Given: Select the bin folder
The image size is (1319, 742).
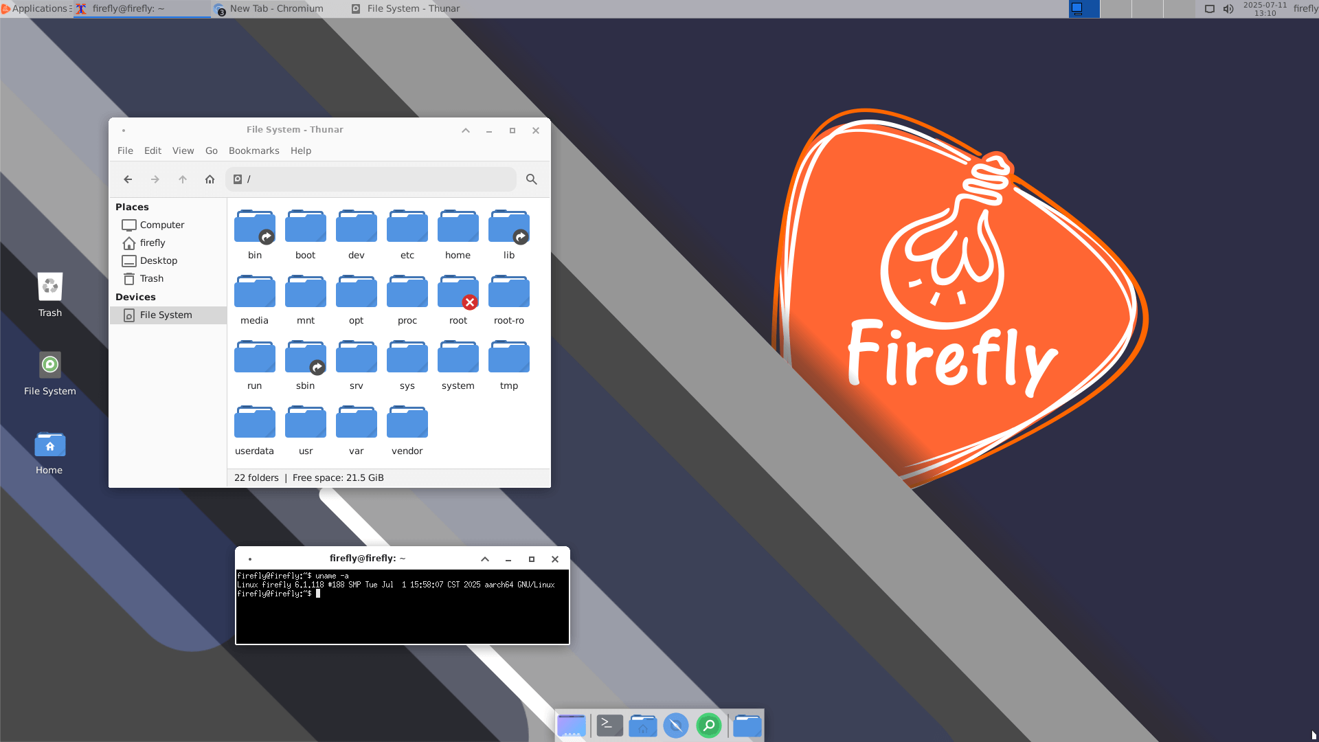Looking at the screenshot, I should pos(255,234).
